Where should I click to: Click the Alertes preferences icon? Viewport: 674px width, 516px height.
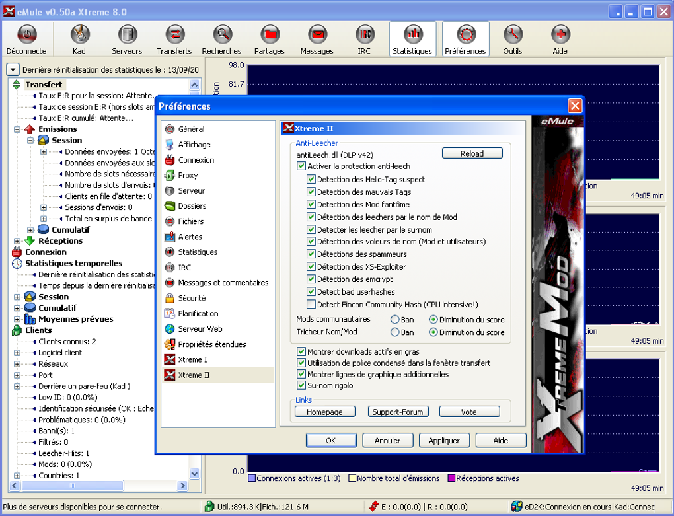point(170,237)
